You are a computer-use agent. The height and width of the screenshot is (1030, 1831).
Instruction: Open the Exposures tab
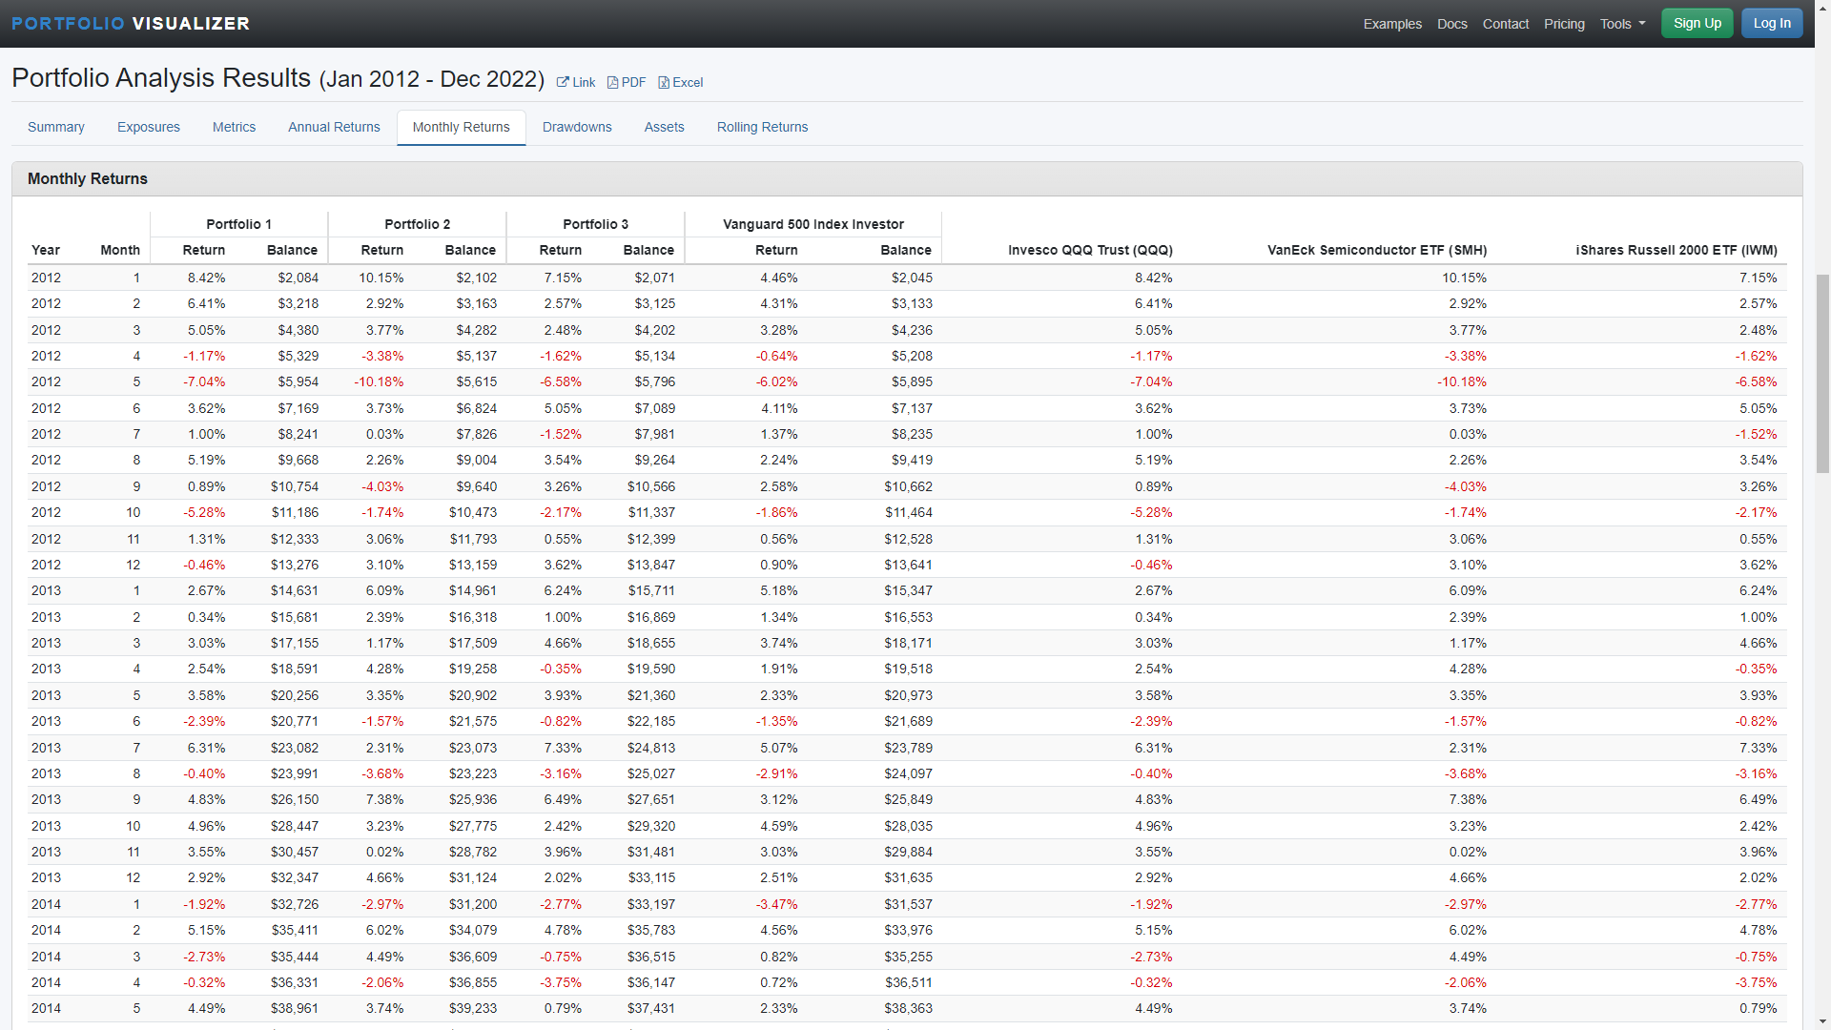pyautogui.click(x=148, y=127)
